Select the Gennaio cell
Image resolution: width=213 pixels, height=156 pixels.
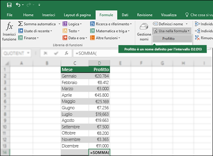(x=75, y=76)
